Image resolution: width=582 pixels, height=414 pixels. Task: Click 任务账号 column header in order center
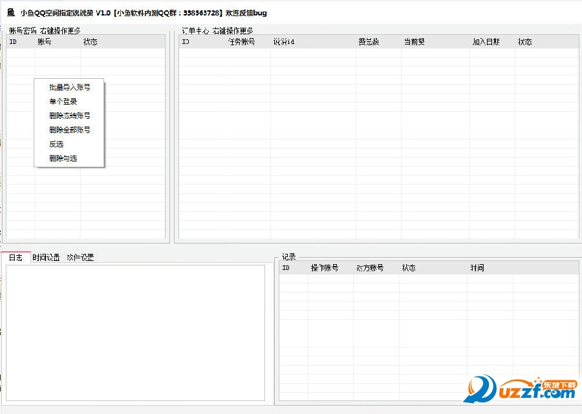[248, 41]
